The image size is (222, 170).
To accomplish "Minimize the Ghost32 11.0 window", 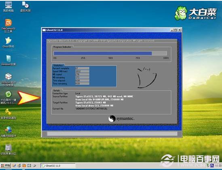I will [172, 30].
